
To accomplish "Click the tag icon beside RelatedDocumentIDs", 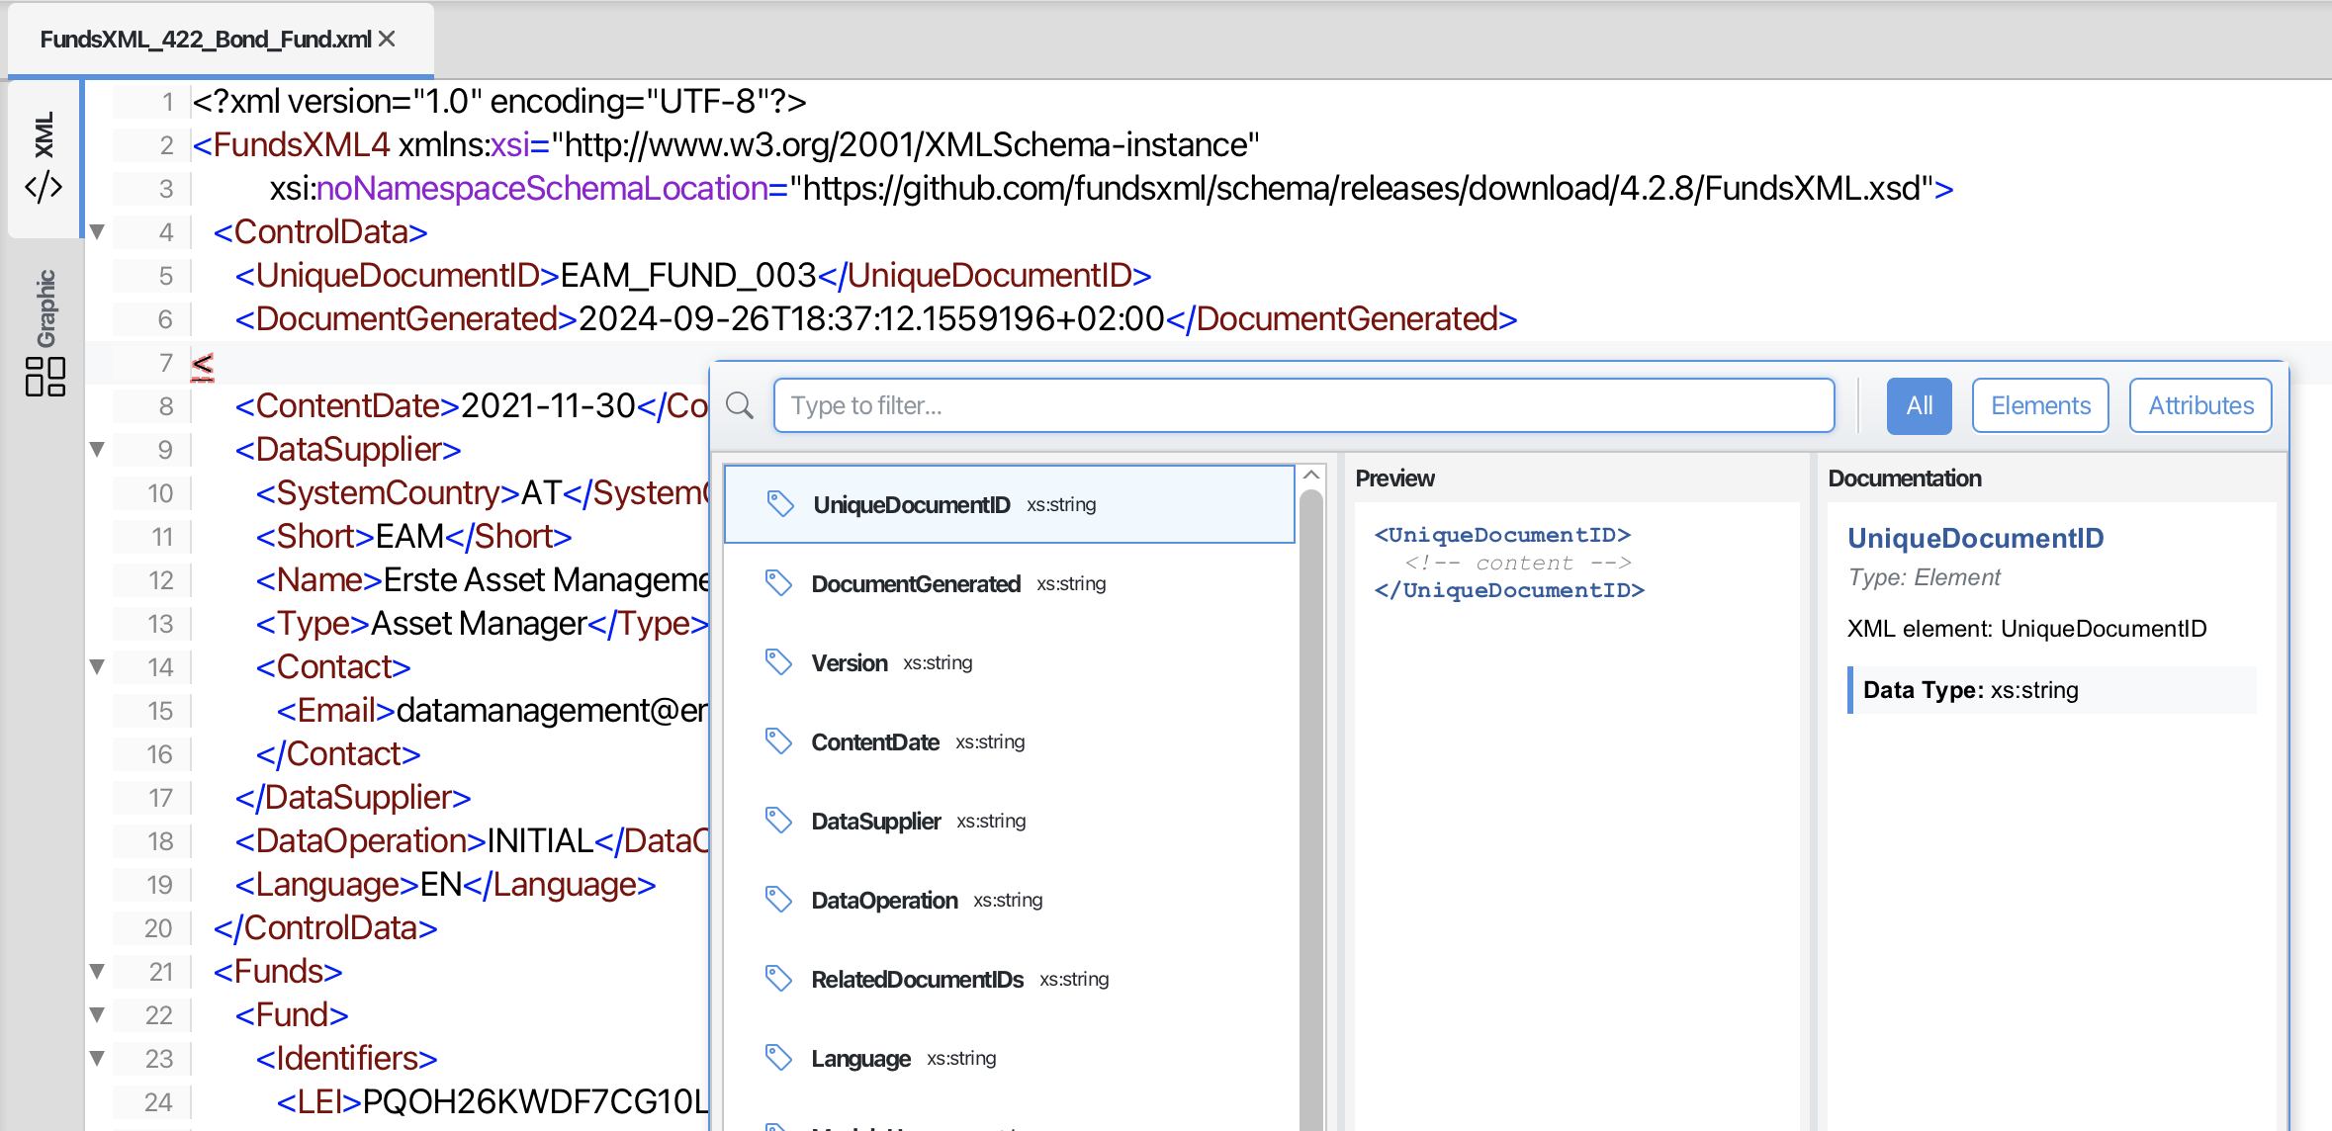I will pyautogui.click(x=780, y=978).
